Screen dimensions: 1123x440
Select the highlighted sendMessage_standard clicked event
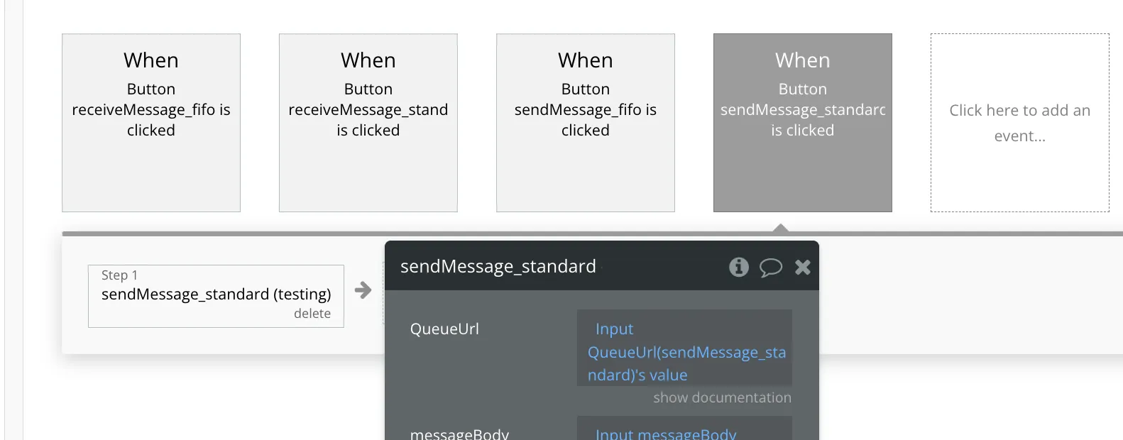(x=803, y=123)
